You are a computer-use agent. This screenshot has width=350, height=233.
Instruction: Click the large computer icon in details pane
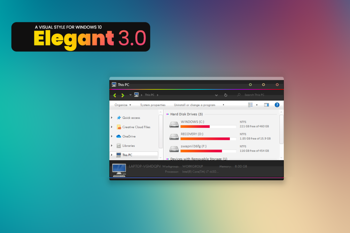click(119, 170)
